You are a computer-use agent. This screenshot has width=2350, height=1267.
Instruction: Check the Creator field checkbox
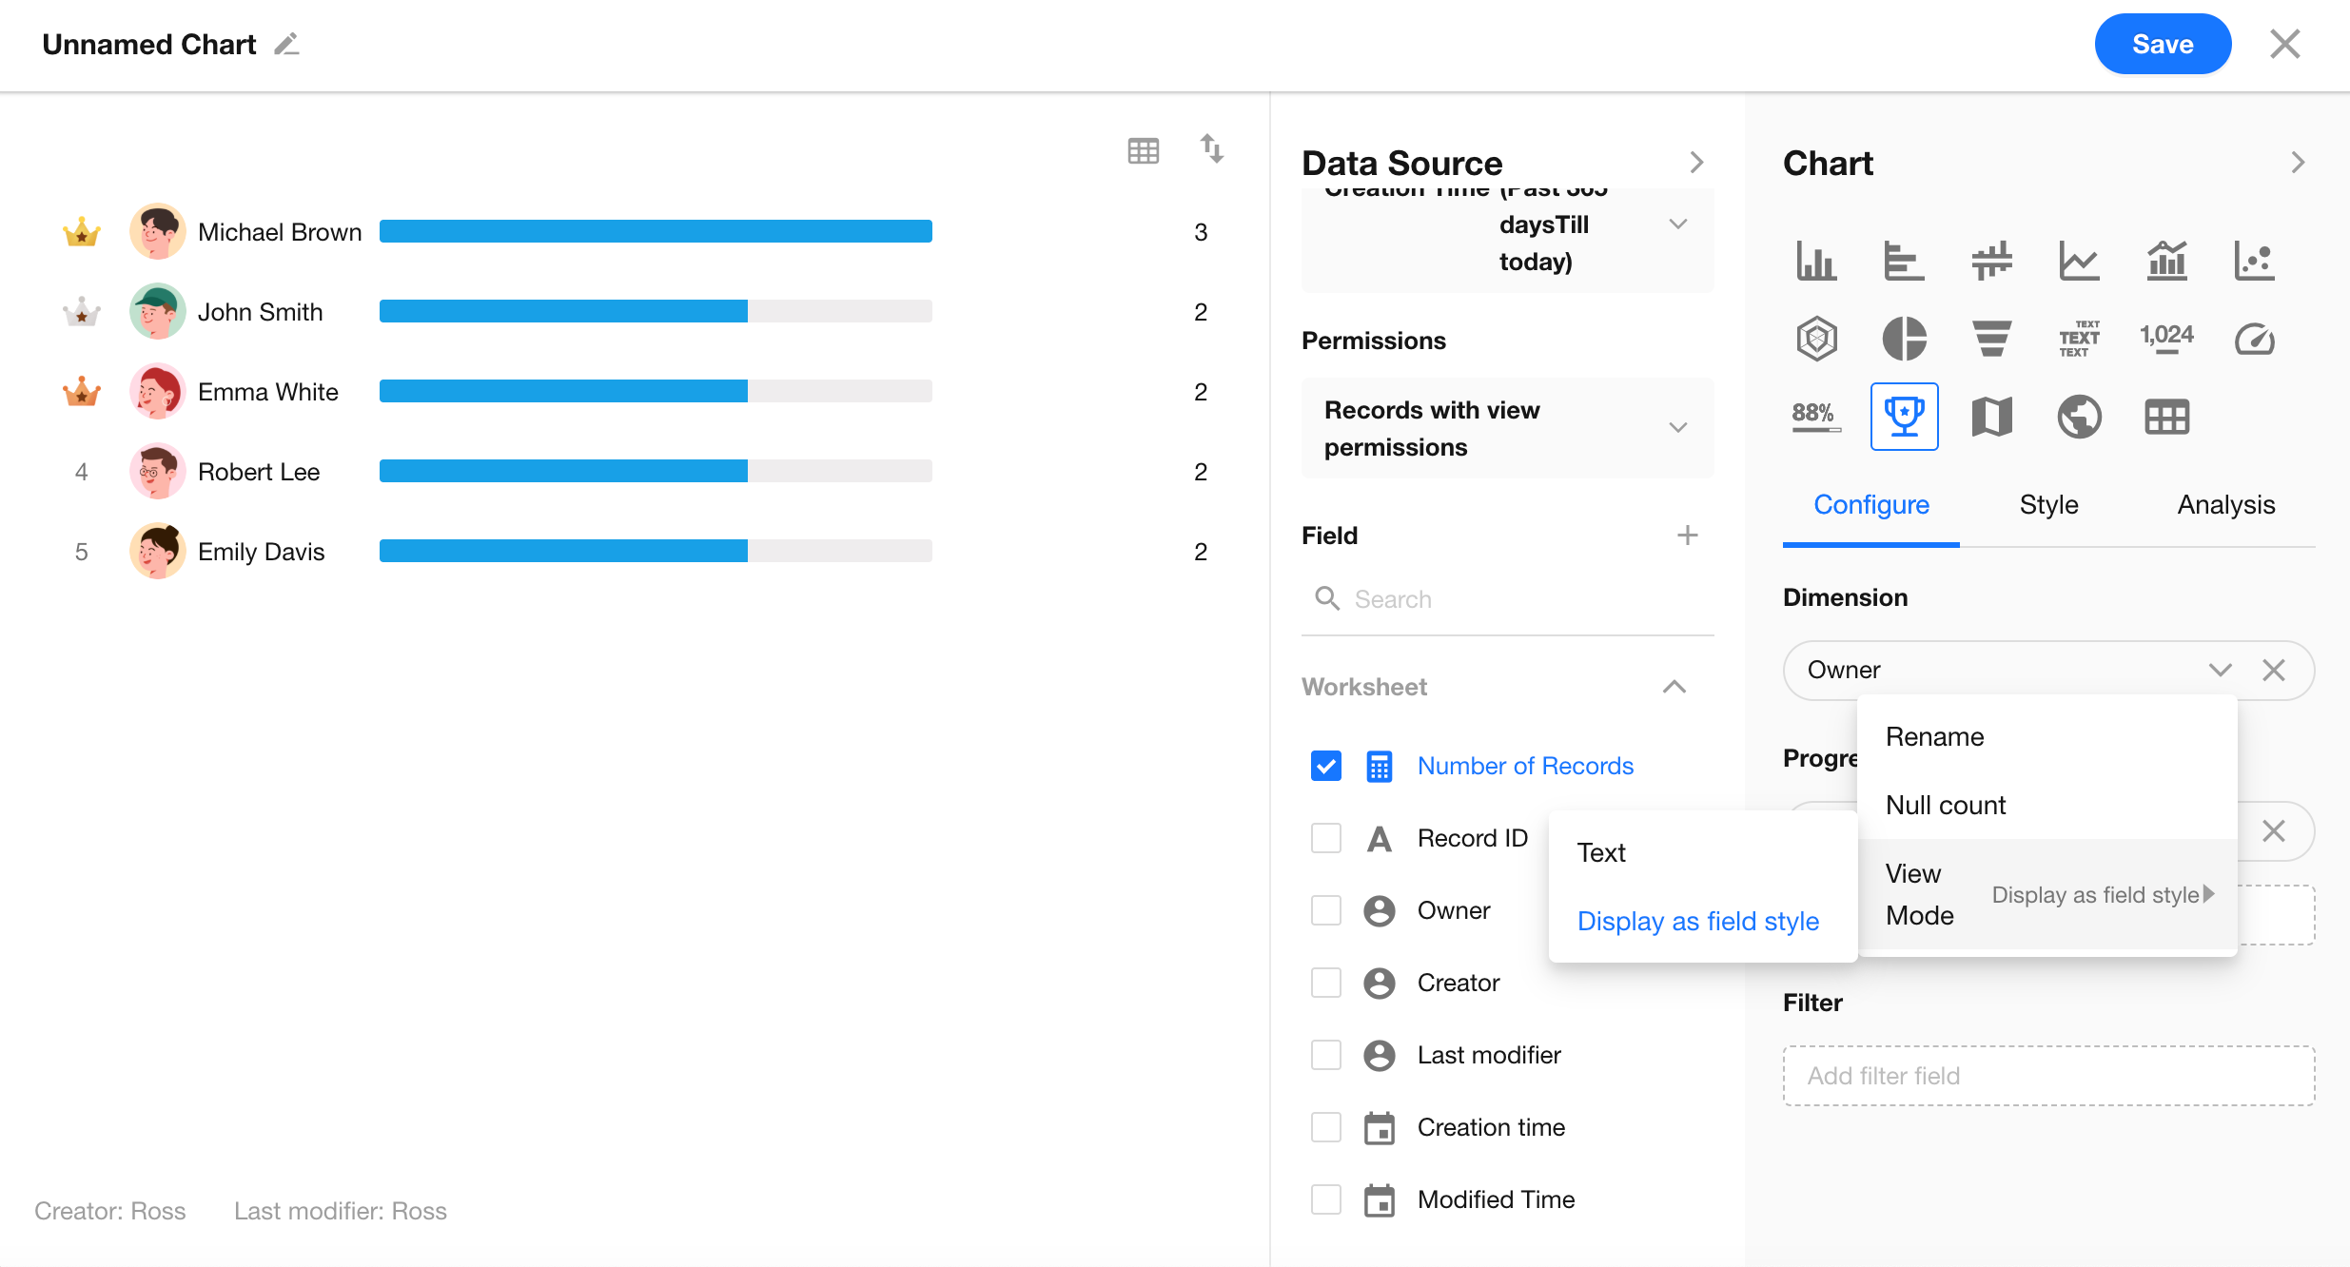1325,983
